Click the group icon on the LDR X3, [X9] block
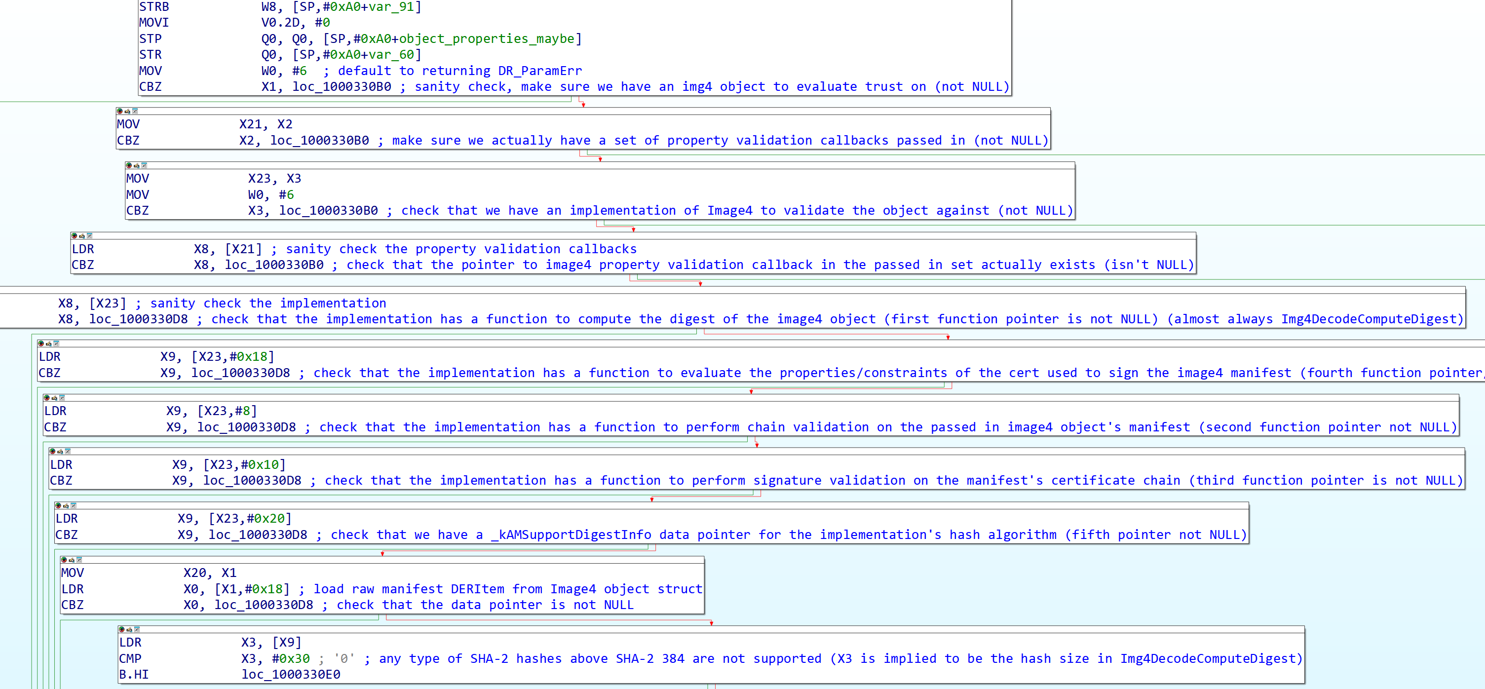1485x689 pixels. pyautogui.click(x=137, y=630)
